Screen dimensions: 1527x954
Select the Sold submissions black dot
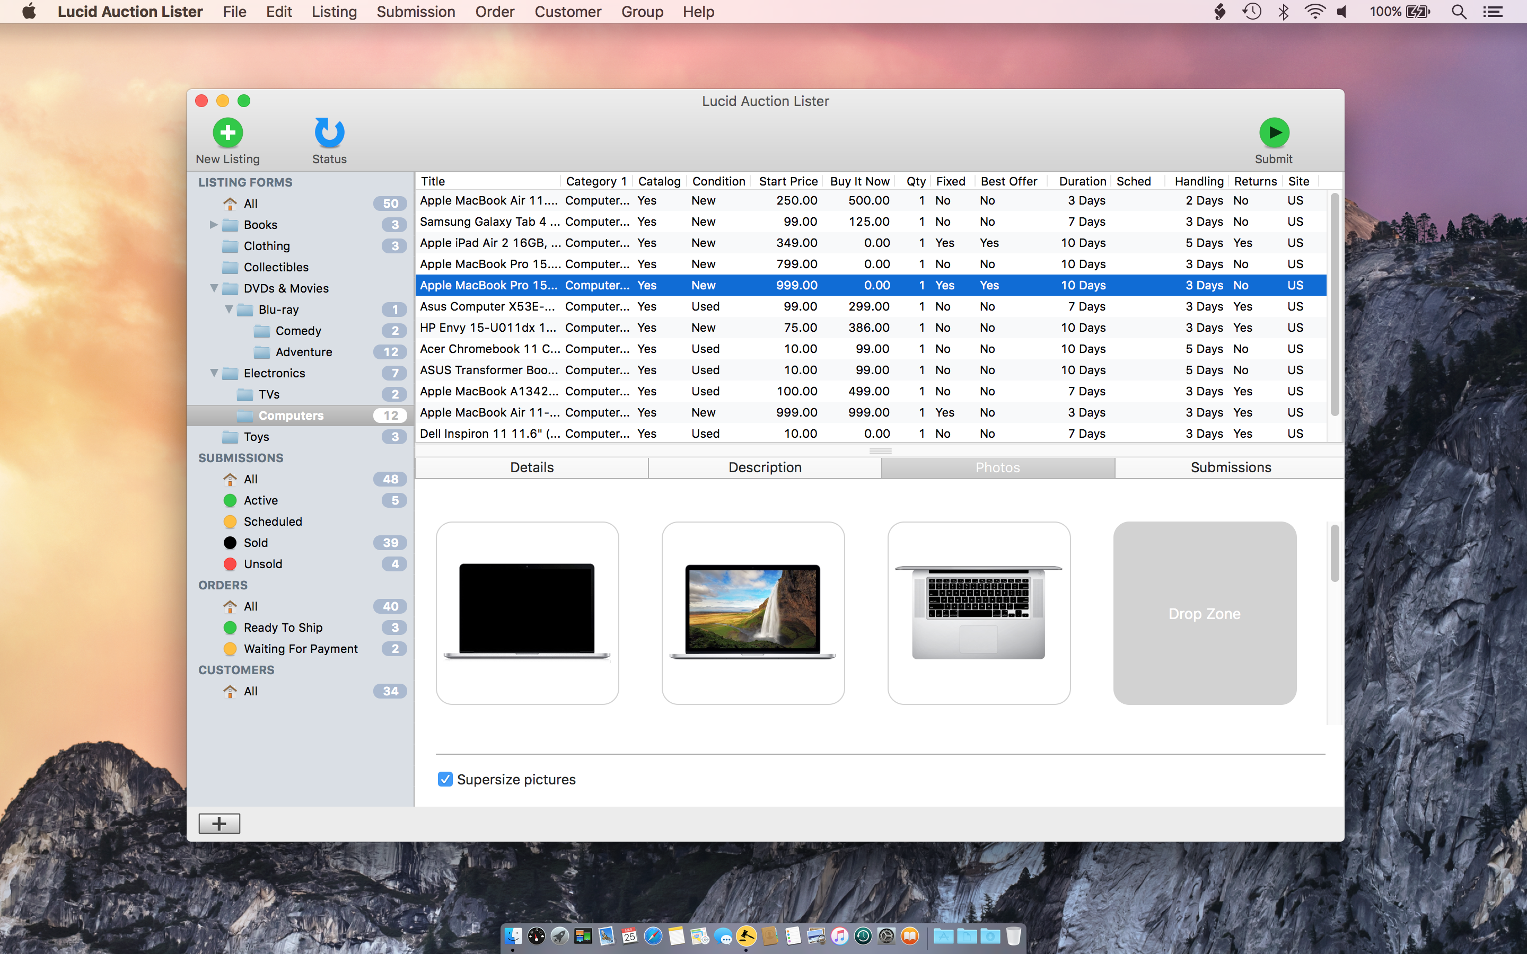pyautogui.click(x=230, y=543)
